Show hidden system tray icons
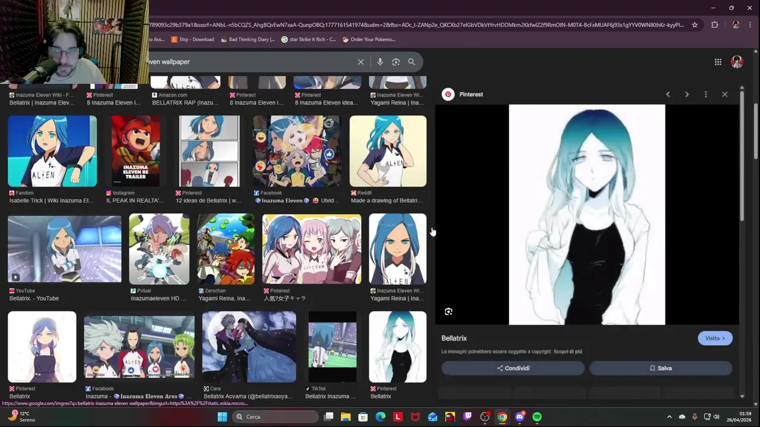This screenshot has width=760, height=427. (x=669, y=417)
